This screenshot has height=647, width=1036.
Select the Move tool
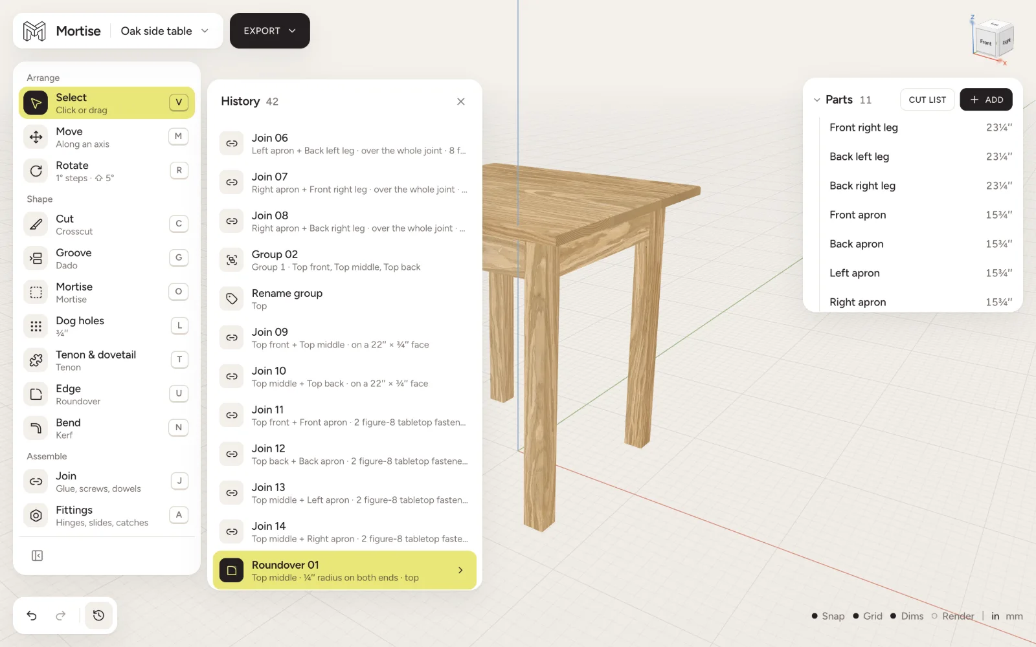point(107,137)
